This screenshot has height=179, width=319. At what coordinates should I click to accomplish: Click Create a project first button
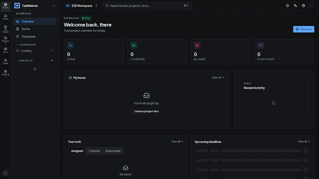click(x=146, y=111)
